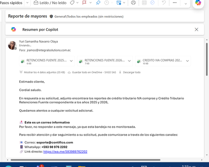Expand options for RETENCIONES FUENTE 2025 attachment
Viewport: 209px width, 167px height.
[71, 61]
